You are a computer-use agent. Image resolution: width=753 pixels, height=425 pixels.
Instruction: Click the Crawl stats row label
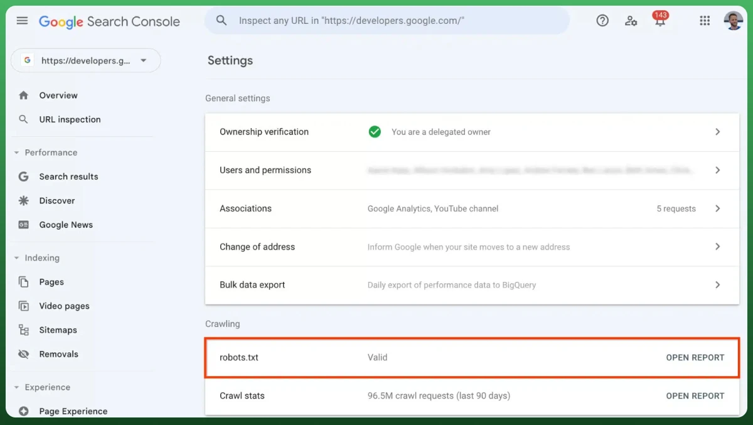(x=242, y=396)
